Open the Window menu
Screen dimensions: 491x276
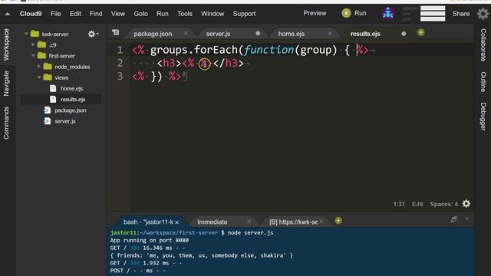(213, 14)
